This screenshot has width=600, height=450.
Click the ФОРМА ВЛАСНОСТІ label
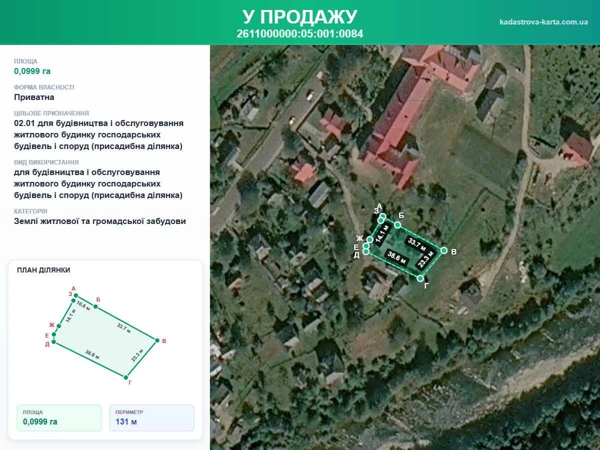coord(44,87)
